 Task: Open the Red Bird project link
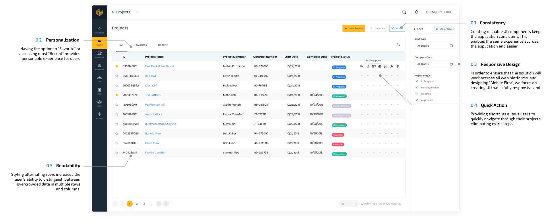pyautogui.click(x=151, y=76)
